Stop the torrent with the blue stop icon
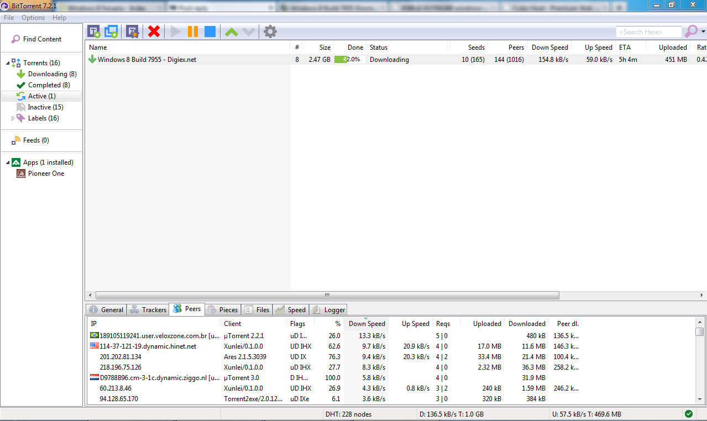The width and height of the screenshot is (707, 421). tap(210, 31)
